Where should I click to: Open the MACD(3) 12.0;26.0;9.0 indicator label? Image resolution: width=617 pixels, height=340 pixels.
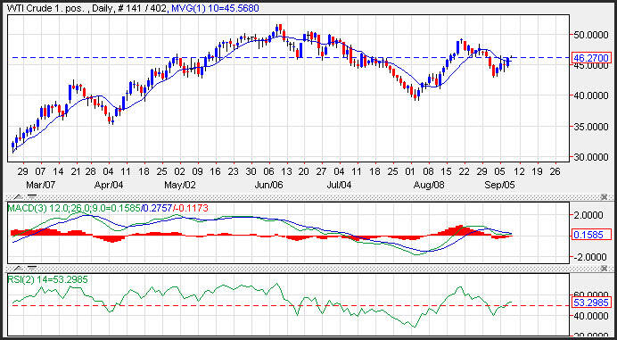[73, 208]
